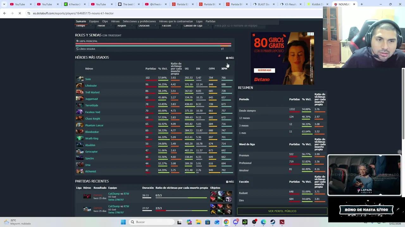The width and height of the screenshot is (405, 227).
Task: Click the Juggernaut hero portrait icon
Action: (80, 99)
